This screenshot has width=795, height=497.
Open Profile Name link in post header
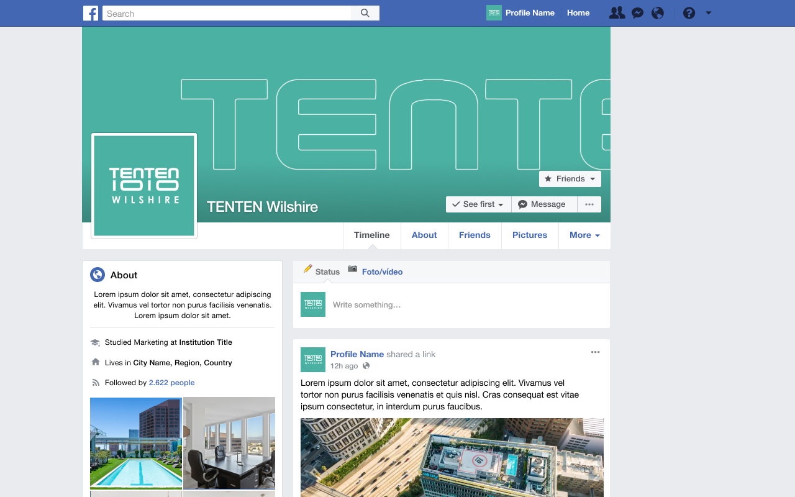tap(357, 355)
